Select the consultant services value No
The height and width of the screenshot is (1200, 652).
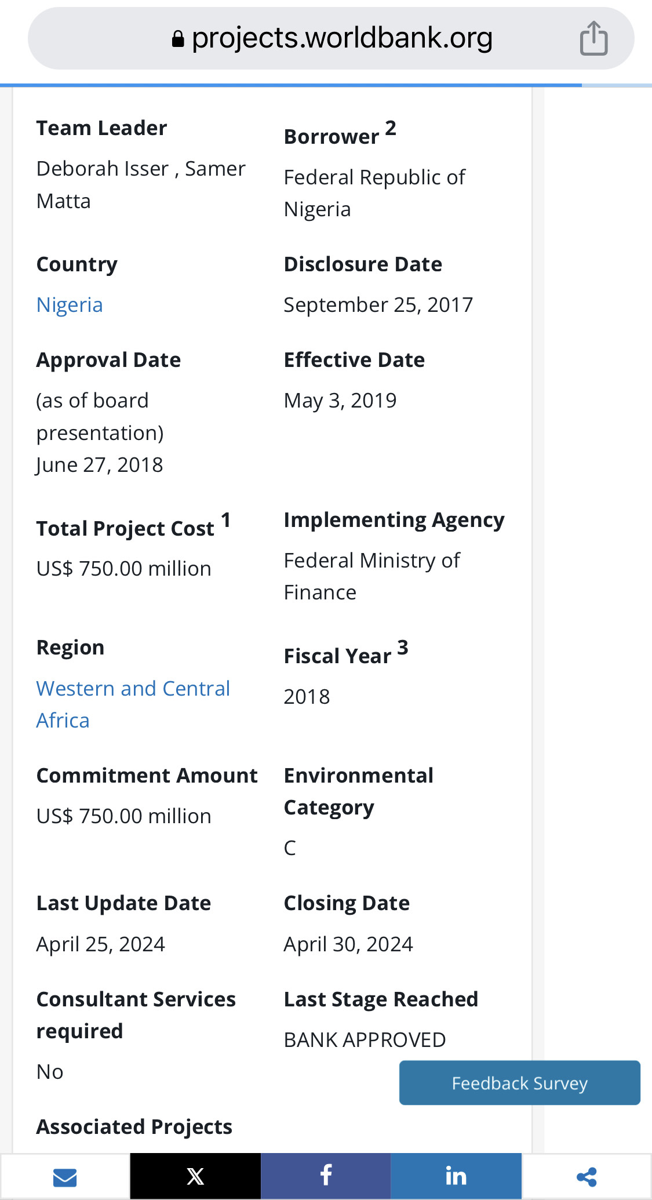coord(50,1072)
